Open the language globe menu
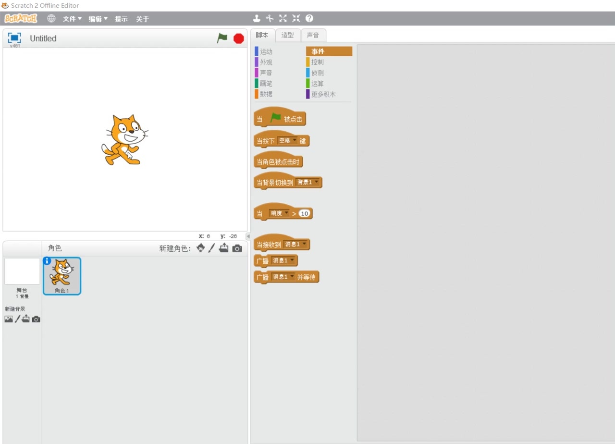Viewport: 615px width, 444px height. click(51, 19)
